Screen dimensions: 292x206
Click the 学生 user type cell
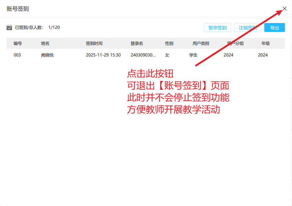193,55
